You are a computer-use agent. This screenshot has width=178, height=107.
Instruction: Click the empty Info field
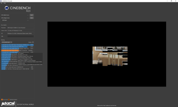[x=21, y=36]
